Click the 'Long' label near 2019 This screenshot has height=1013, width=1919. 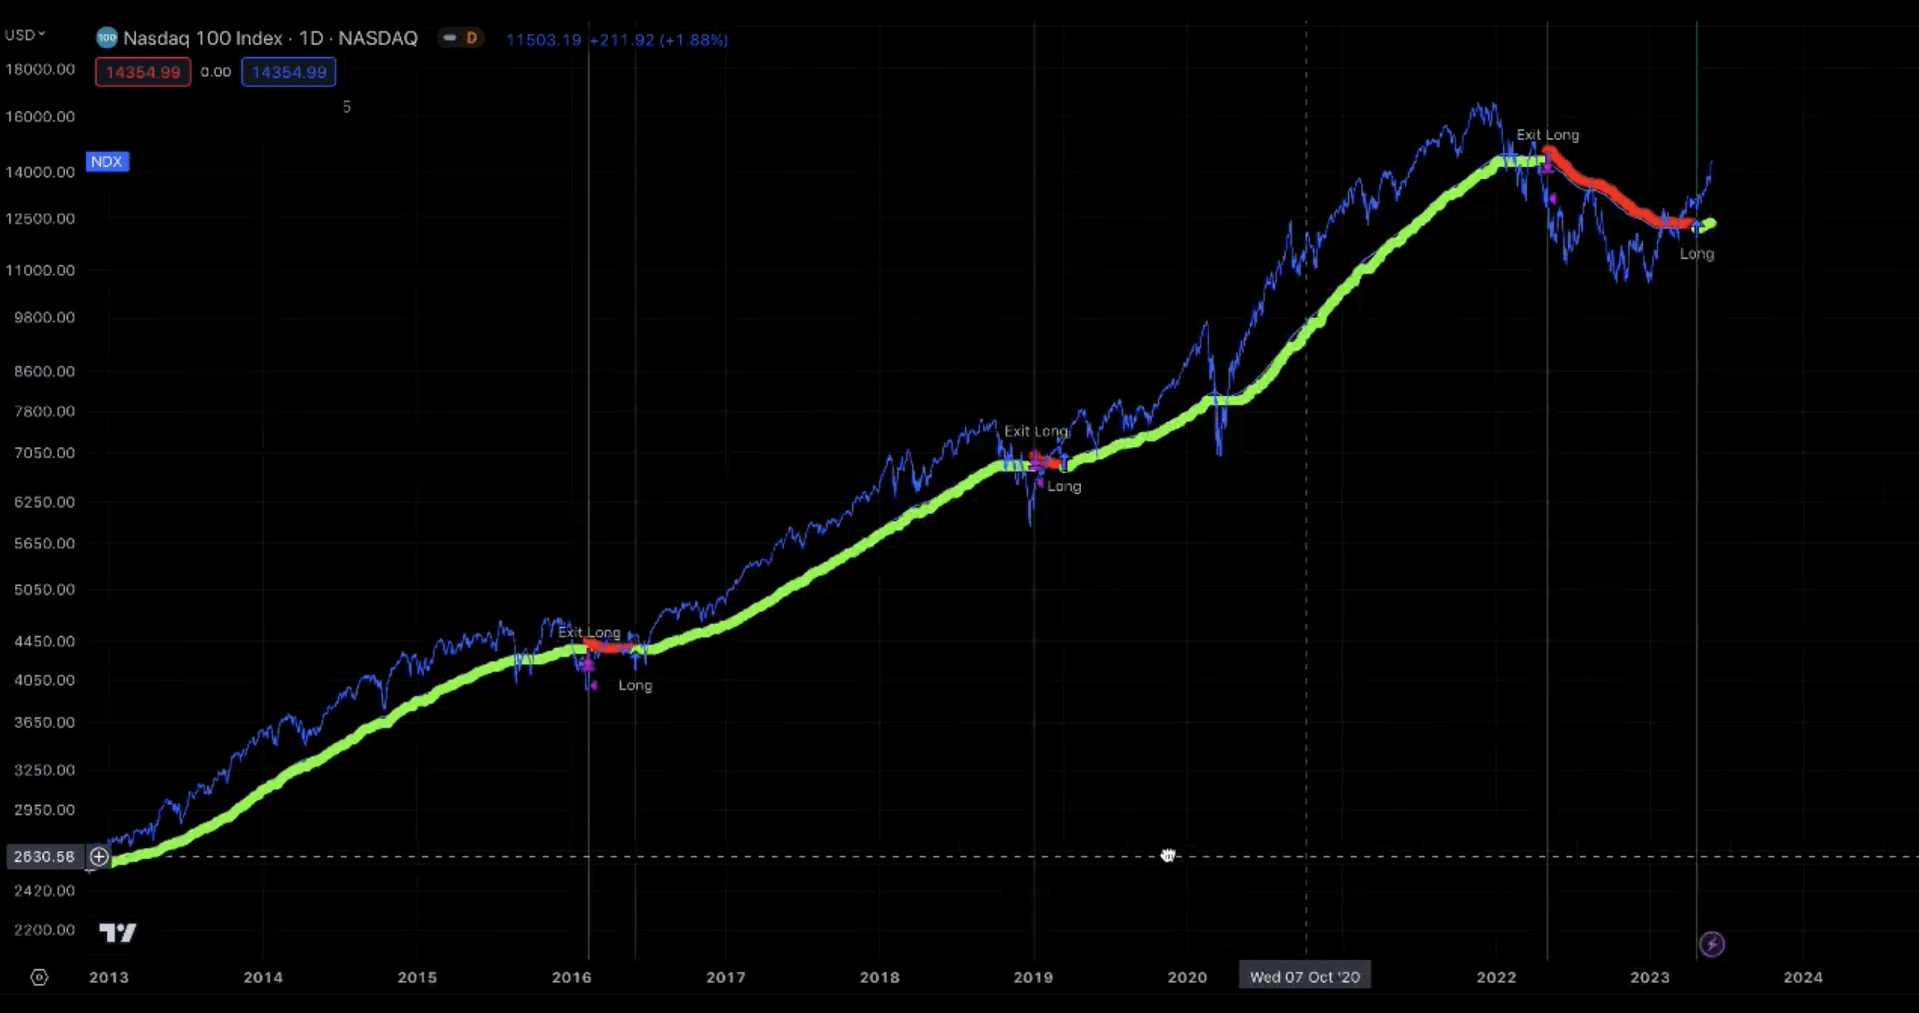(x=1064, y=486)
